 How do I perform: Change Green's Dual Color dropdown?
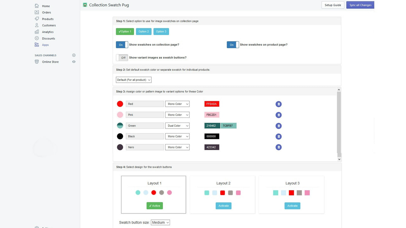pyautogui.click(x=177, y=126)
